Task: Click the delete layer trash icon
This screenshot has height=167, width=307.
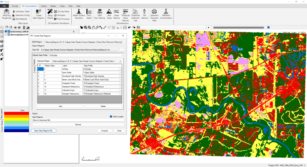Action: pos(24,28)
